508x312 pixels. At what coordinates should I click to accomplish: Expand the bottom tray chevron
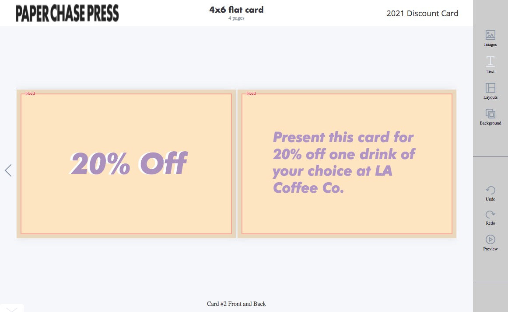[x=12, y=309]
